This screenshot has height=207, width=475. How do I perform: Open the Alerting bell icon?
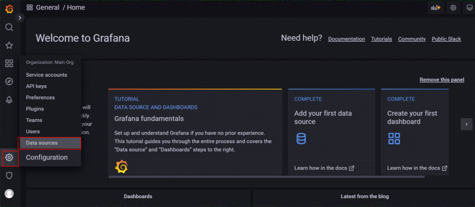(9, 100)
